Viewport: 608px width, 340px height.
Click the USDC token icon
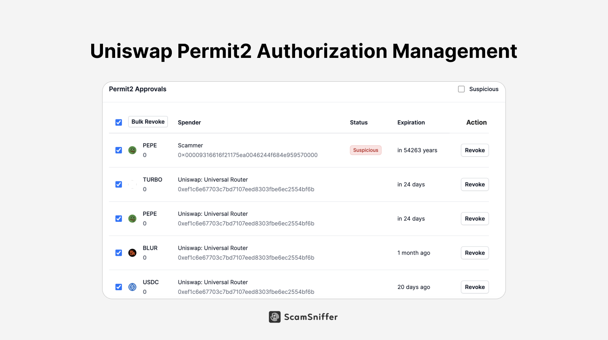132,287
